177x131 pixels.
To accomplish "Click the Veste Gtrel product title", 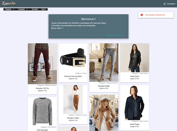I will pyautogui.click(x=135, y=76).
